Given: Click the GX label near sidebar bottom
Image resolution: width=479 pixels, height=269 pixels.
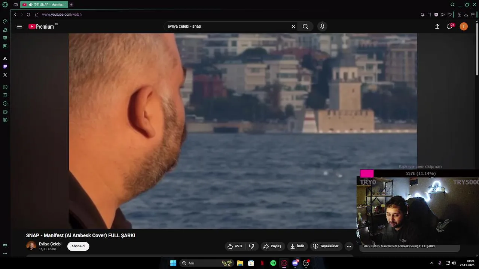Looking at the screenshot, I should click(5, 245).
